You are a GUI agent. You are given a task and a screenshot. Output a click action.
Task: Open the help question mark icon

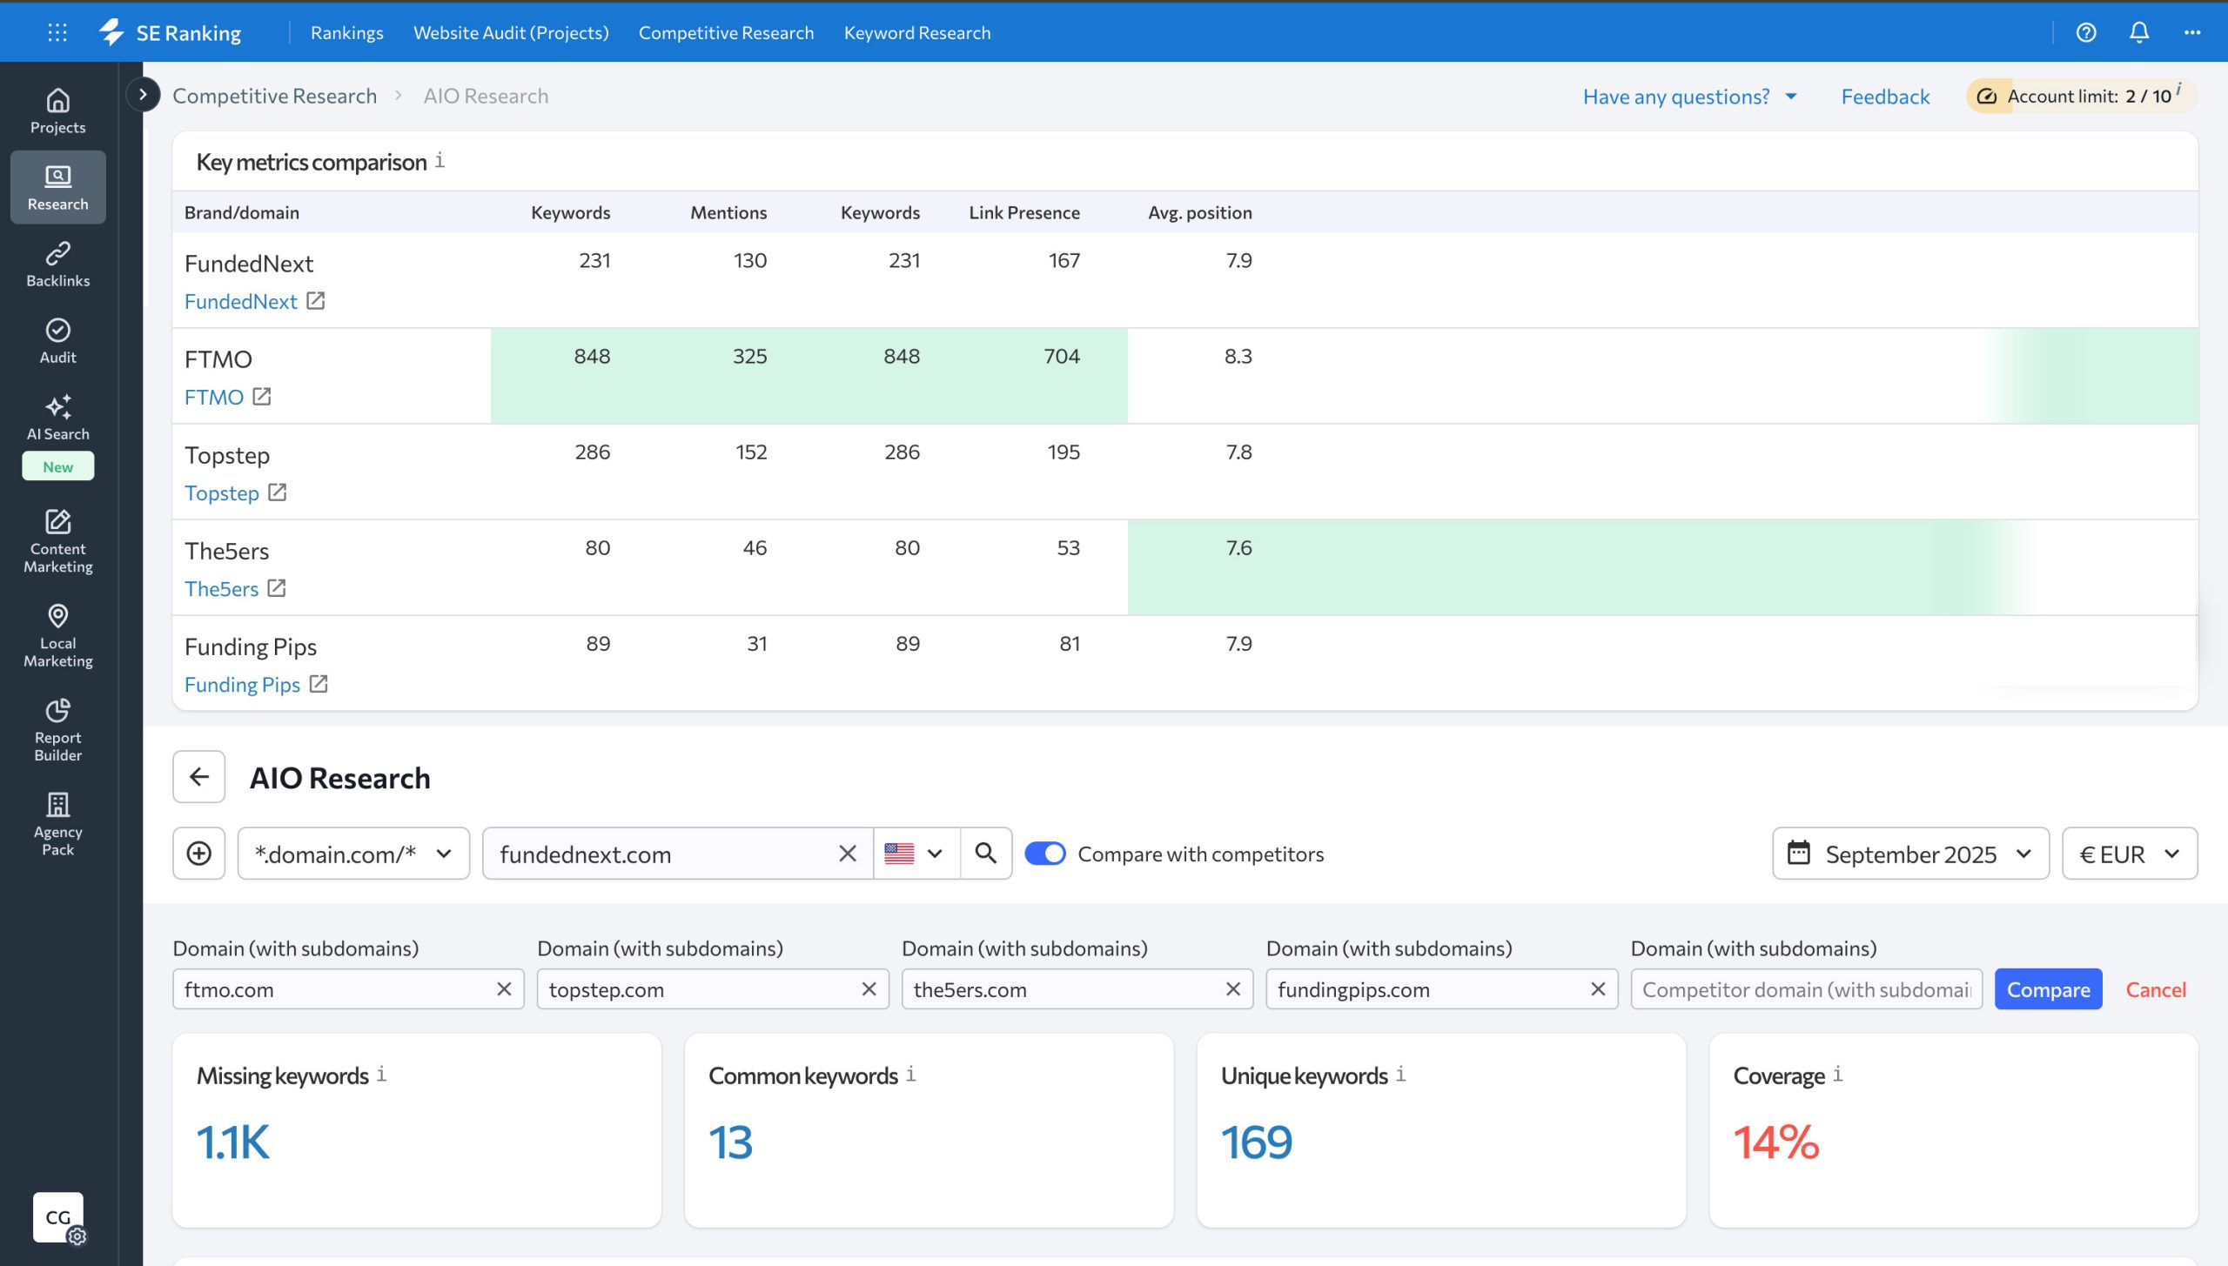point(2085,32)
